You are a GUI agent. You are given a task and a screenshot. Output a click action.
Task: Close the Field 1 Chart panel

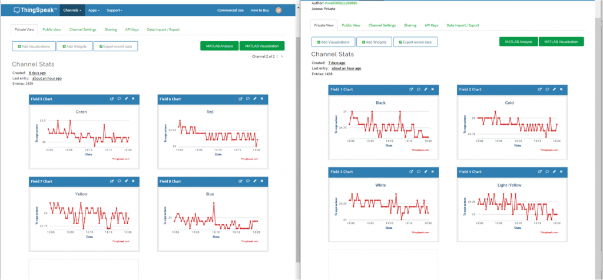coord(432,89)
